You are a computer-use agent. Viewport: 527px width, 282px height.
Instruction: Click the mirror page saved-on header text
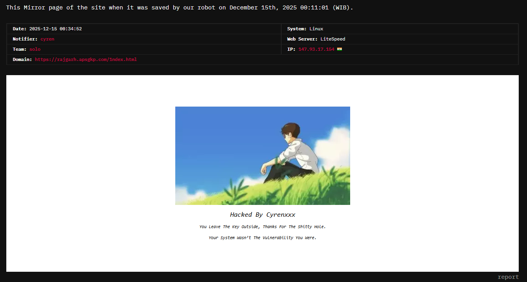[x=180, y=7]
